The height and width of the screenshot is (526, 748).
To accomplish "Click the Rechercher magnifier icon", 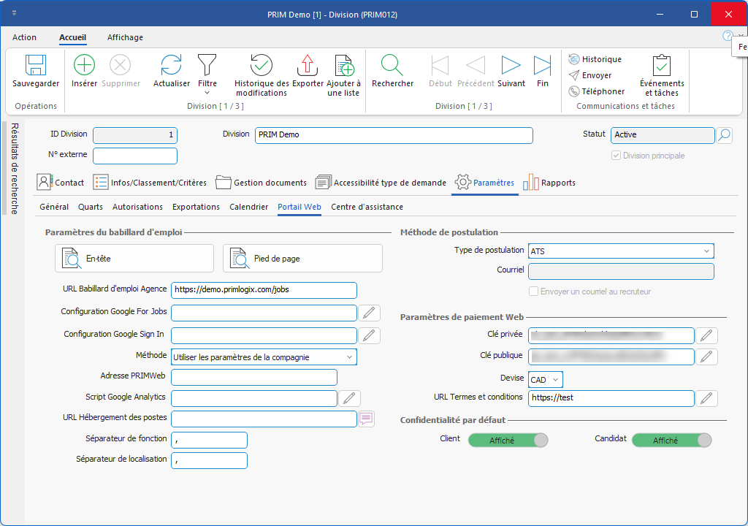I will 392,66.
